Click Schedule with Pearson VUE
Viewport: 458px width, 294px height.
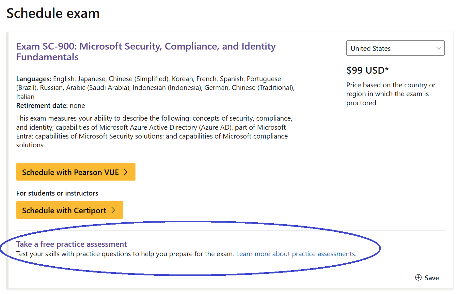click(x=76, y=172)
